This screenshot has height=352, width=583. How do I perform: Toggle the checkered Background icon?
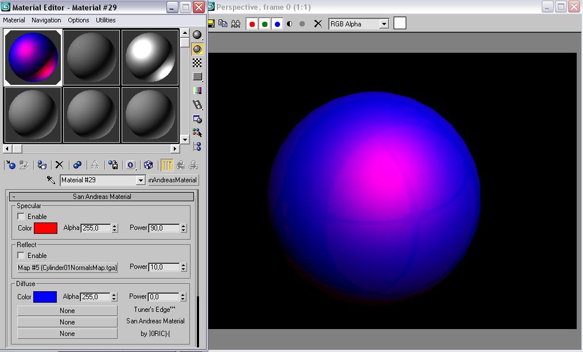point(197,62)
